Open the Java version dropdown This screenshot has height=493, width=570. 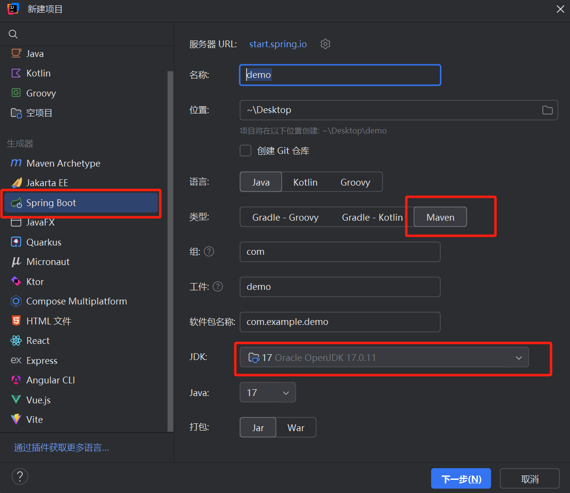click(267, 393)
